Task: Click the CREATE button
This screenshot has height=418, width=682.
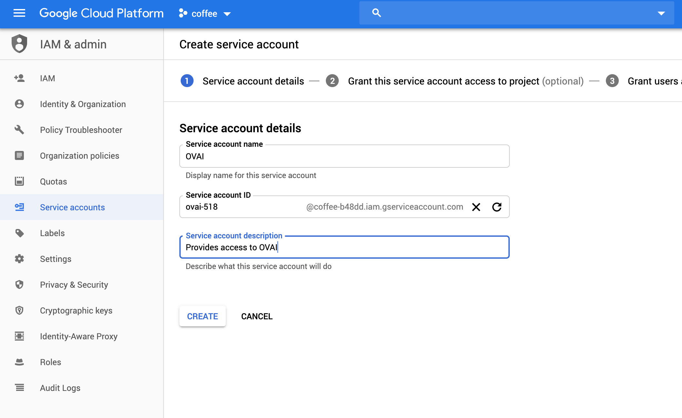Action: click(x=203, y=316)
